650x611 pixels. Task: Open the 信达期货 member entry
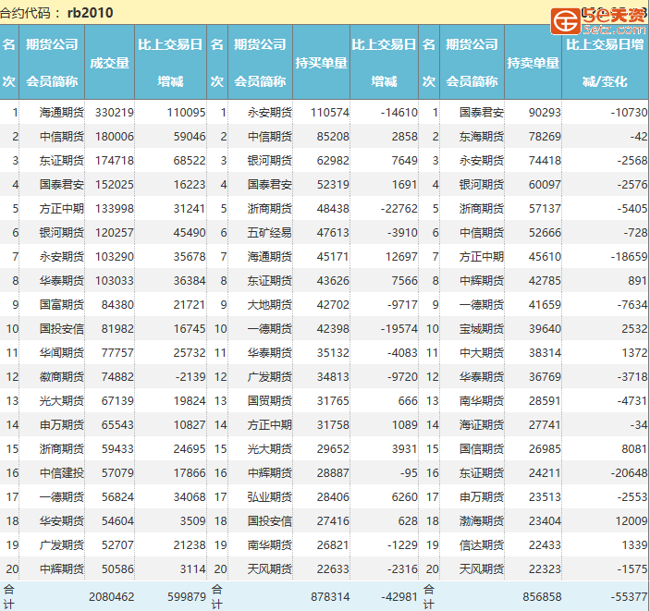(x=481, y=544)
